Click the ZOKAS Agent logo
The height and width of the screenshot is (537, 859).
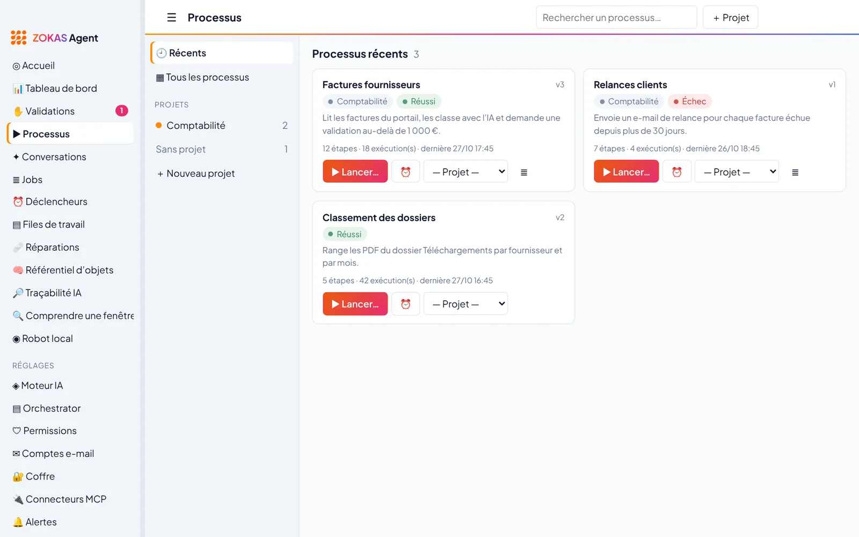tap(54, 38)
